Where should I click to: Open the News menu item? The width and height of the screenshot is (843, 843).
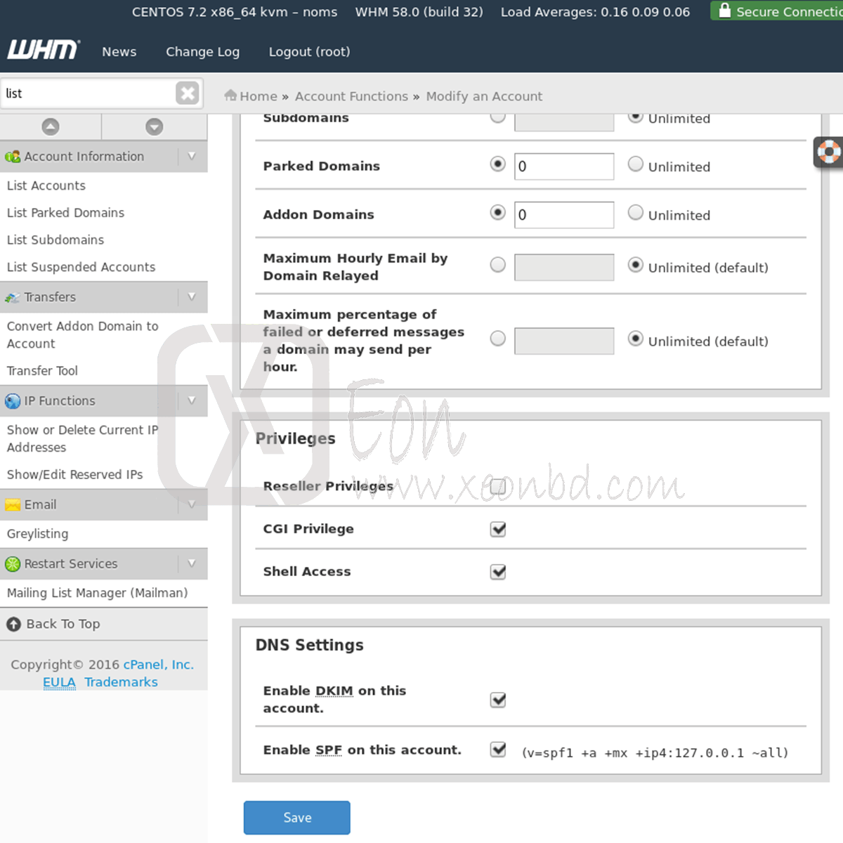[x=119, y=52]
